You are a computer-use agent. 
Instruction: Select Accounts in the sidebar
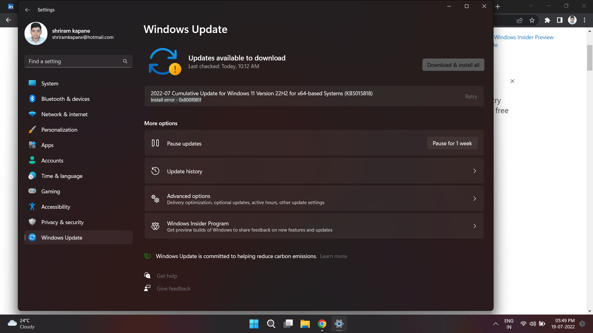[78, 160]
